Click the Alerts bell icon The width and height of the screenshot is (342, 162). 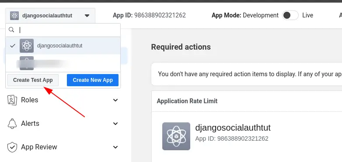coord(12,124)
